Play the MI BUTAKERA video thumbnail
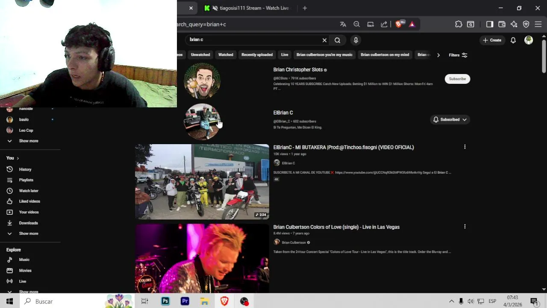This screenshot has height=308, width=547. [202, 182]
